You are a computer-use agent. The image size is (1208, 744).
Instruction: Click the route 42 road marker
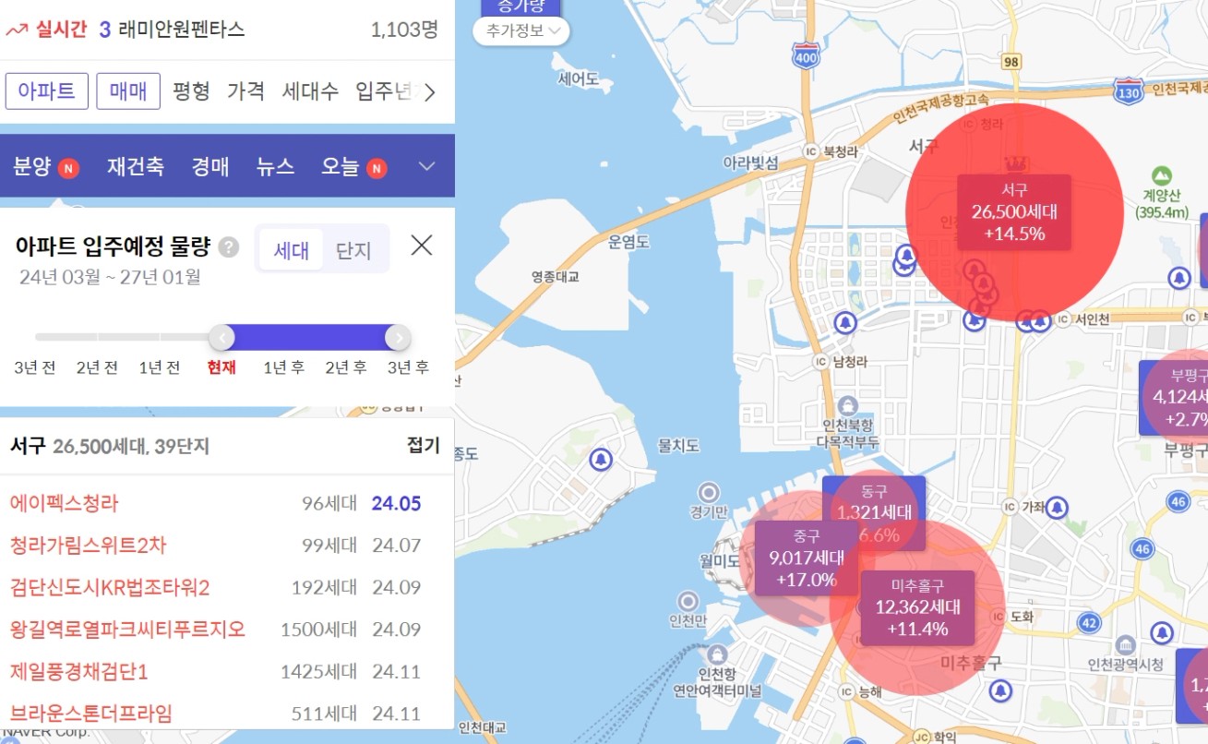click(x=1090, y=623)
